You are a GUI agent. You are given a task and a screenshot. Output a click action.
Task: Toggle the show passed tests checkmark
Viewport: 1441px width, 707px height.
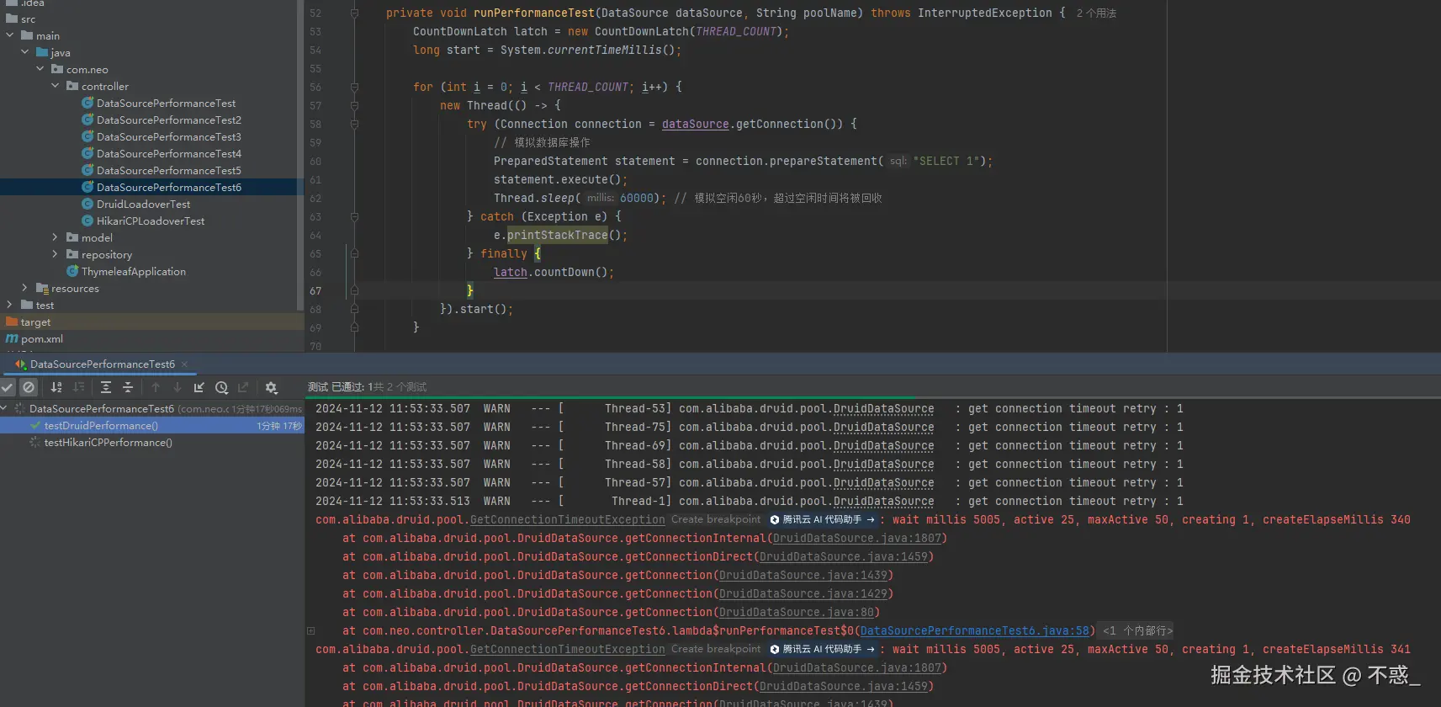coord(8,387)
